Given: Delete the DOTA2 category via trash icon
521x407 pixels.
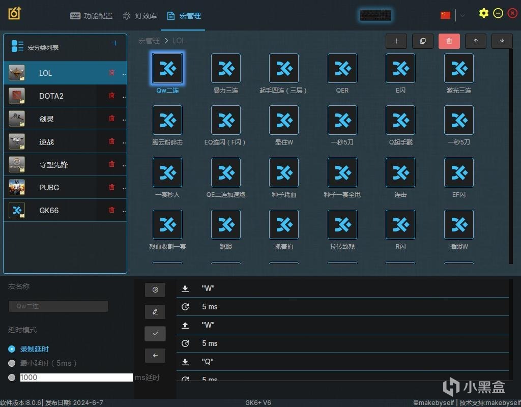Looking at the screenshot, I should click(112, 95).
